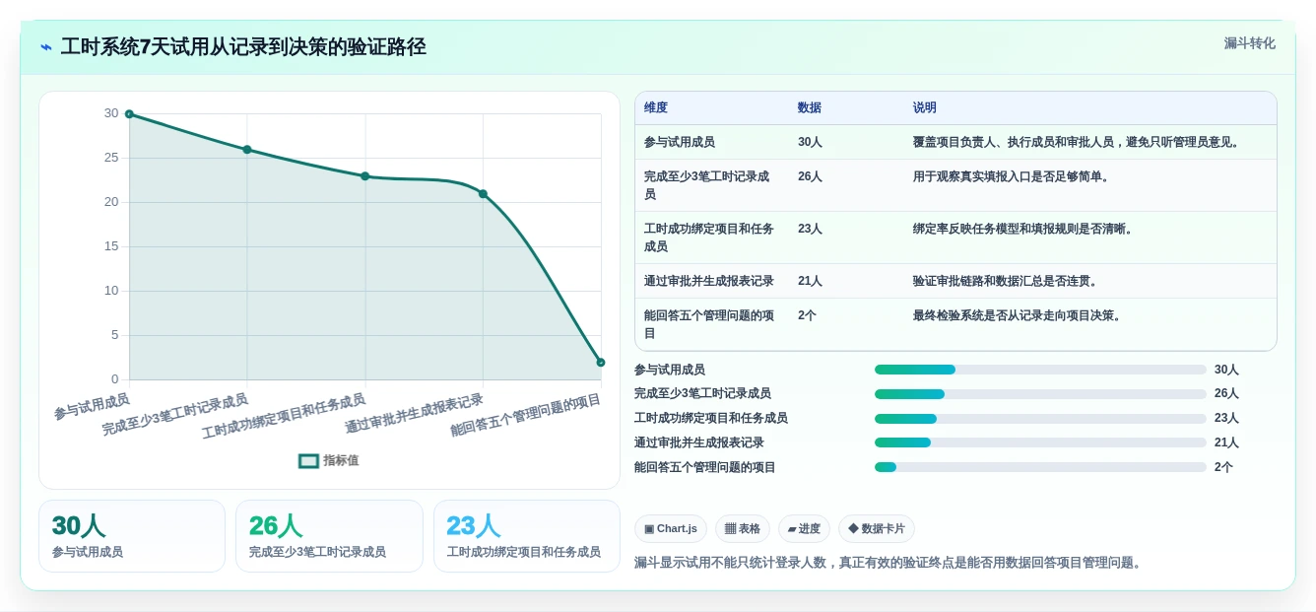Click the 参与试用成员 progress bar
1316x612 pixels.
pos(1040,370)
